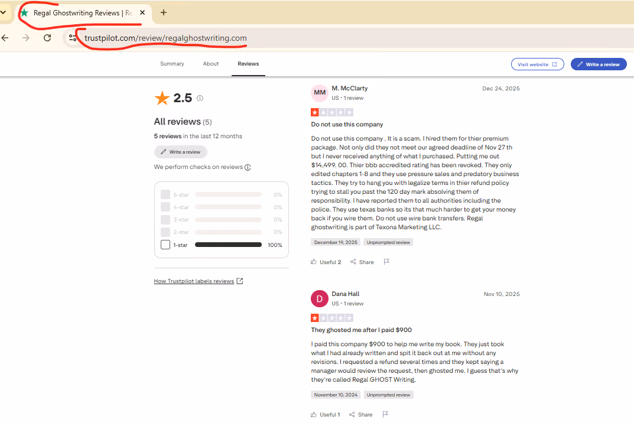
Task: Click the Dec 24, 2025 review date
Action: (x=501, y=89)
